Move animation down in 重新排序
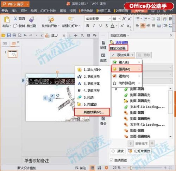Image resolution: width=176 pixels, height=171 pixels. click(152, 143)
